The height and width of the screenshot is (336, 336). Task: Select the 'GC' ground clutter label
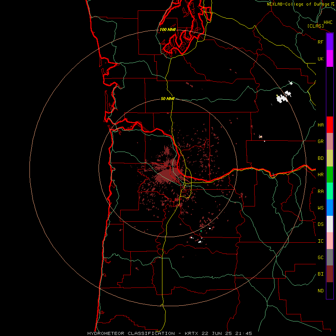pyautogui.click(x=320, y=258)
